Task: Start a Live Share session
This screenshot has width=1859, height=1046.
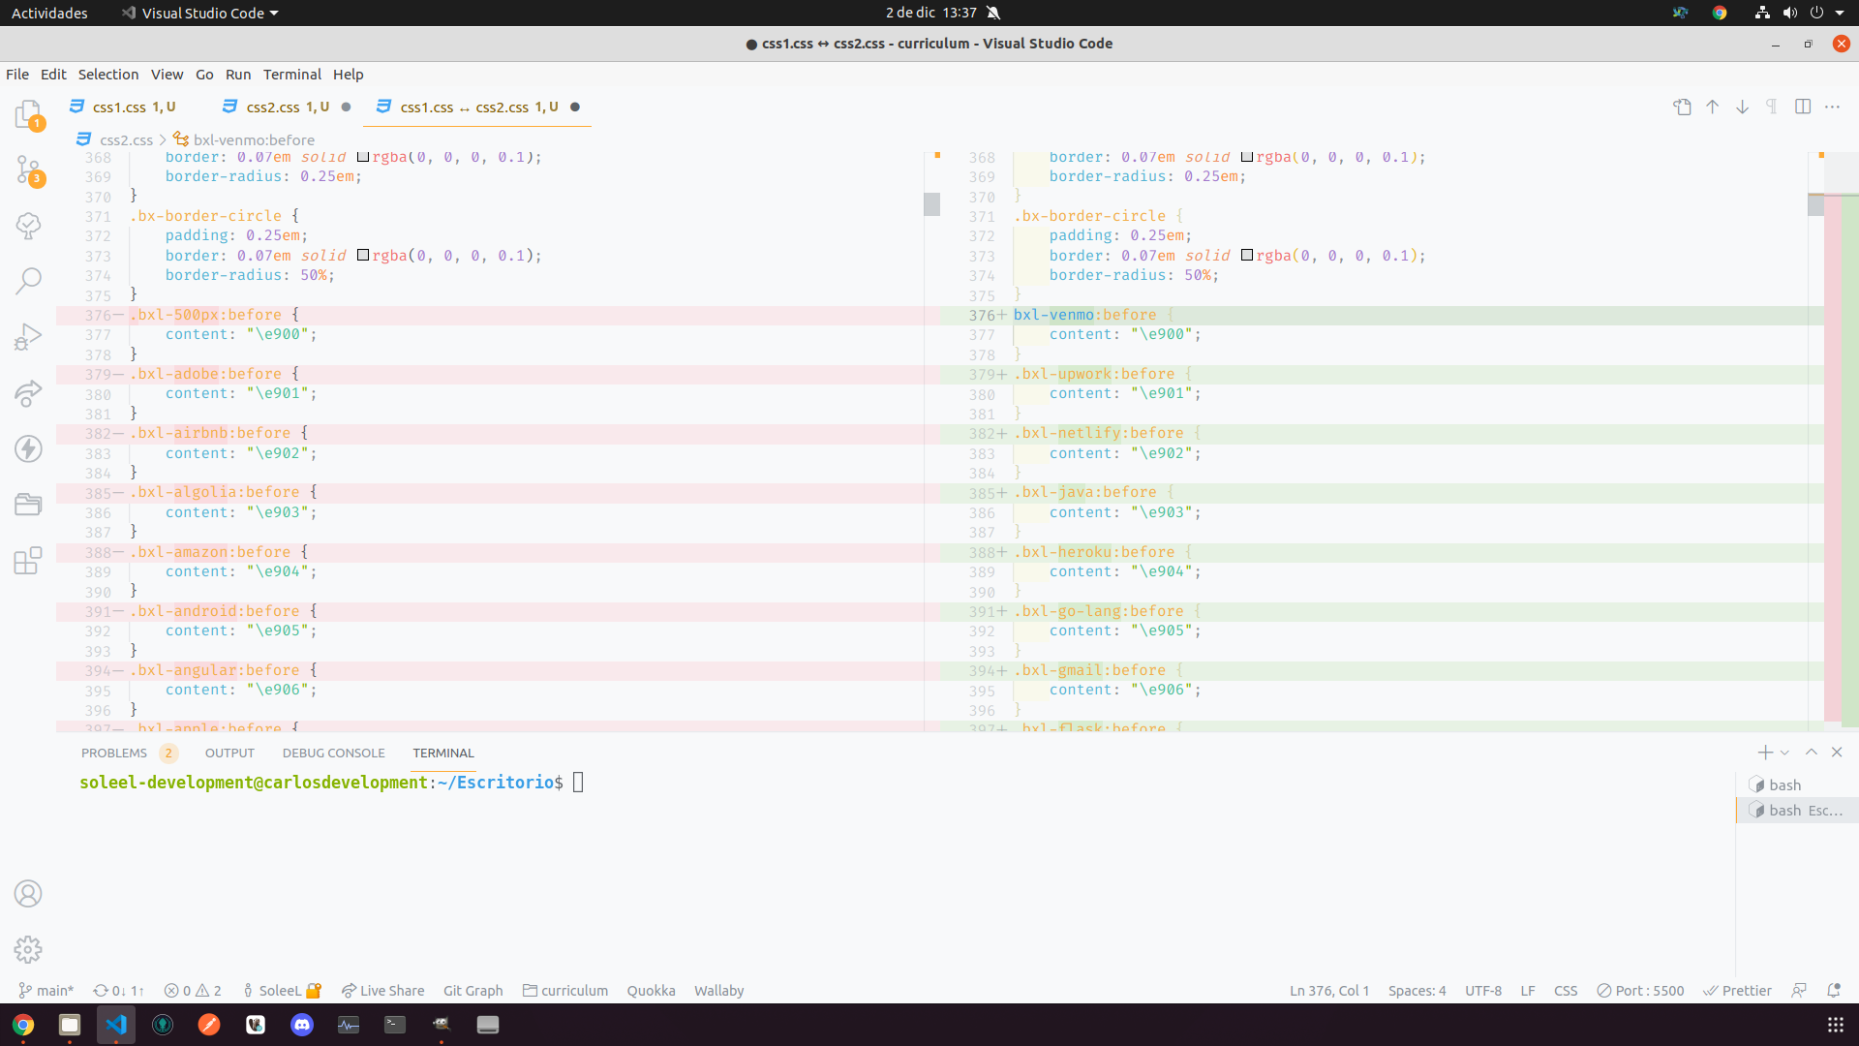Action: pos(382,990)
